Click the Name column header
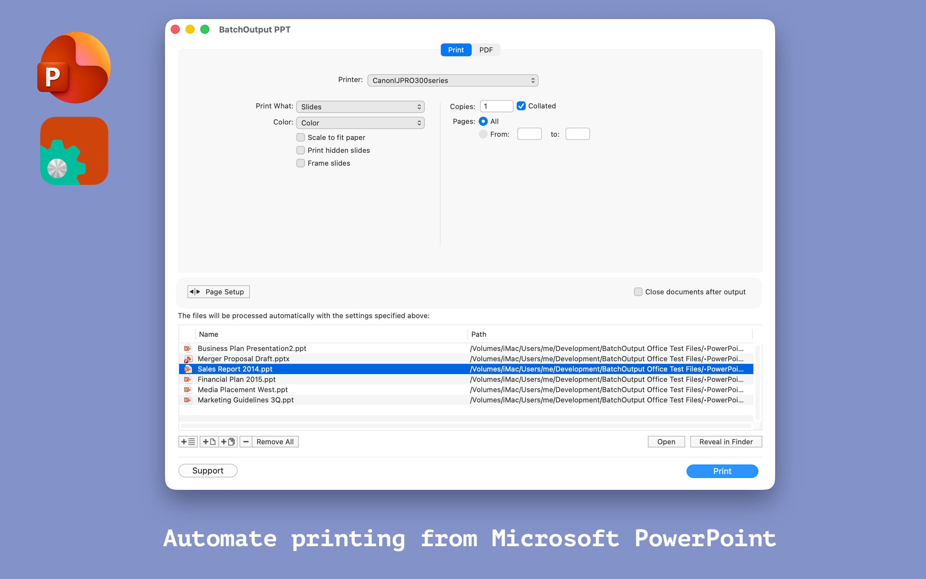The height and width of the screenshot is (579, 926). point(331,334)
